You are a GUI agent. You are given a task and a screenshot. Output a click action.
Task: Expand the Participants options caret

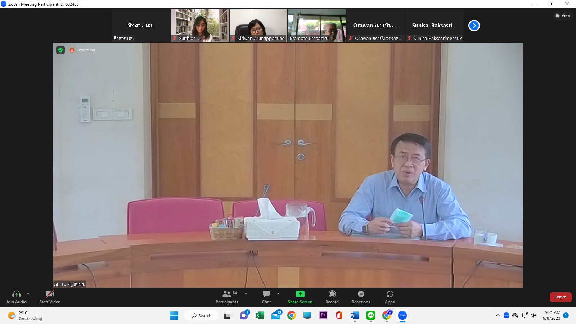click(x=246, y=294)
